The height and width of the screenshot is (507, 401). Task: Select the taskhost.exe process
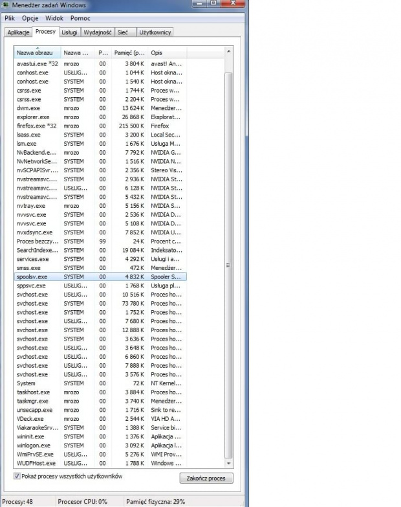(100, 392)
